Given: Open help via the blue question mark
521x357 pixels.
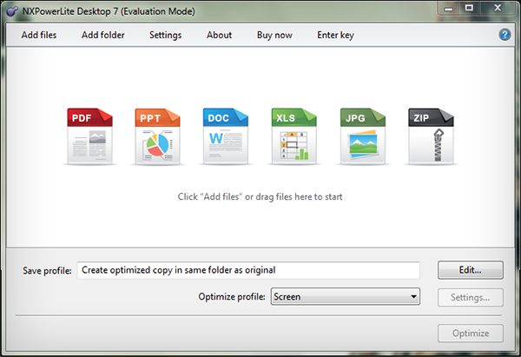Looking at the screenshot, I should [505, 35].
